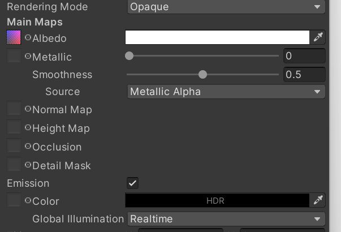Click the Albedo texture picker circle icon
The image size is (341, 232).
pyautogui.click(x=28, y=37)
